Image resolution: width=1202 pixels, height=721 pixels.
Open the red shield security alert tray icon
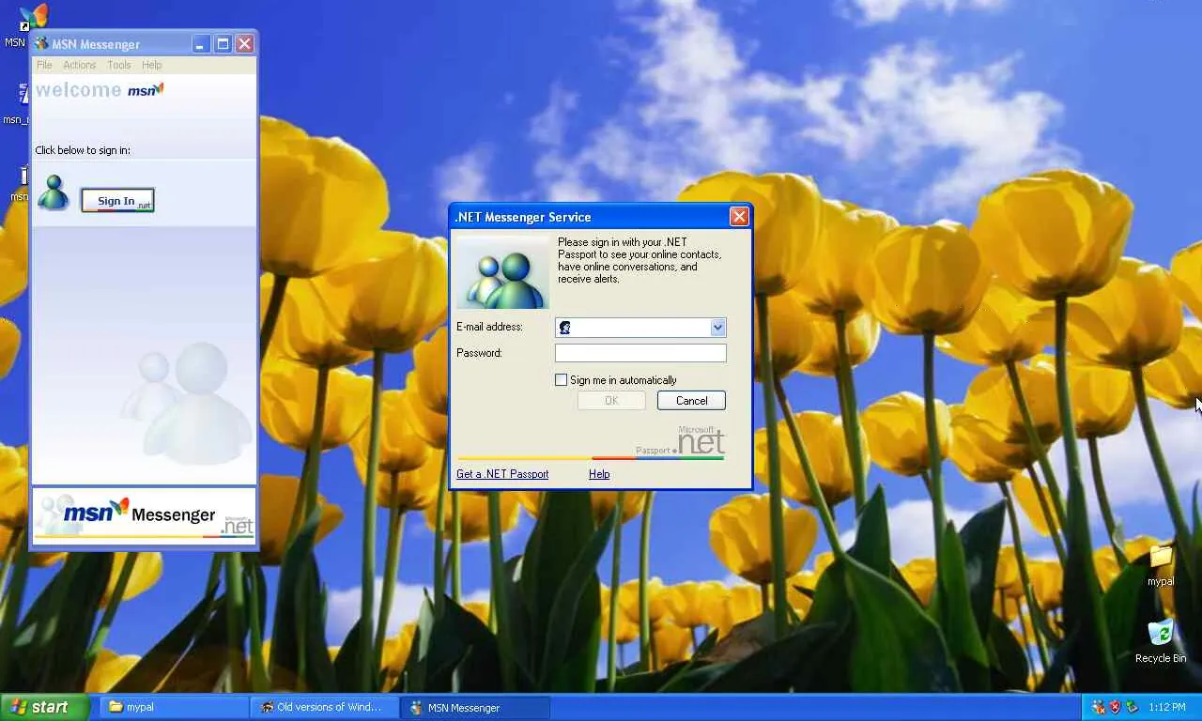point(1116,707)
